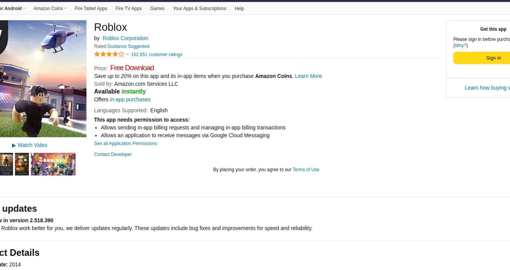Select the colorful ROBLOX logo thumbnail
This screenshot has width=510, height=270.
pos(53,164)
